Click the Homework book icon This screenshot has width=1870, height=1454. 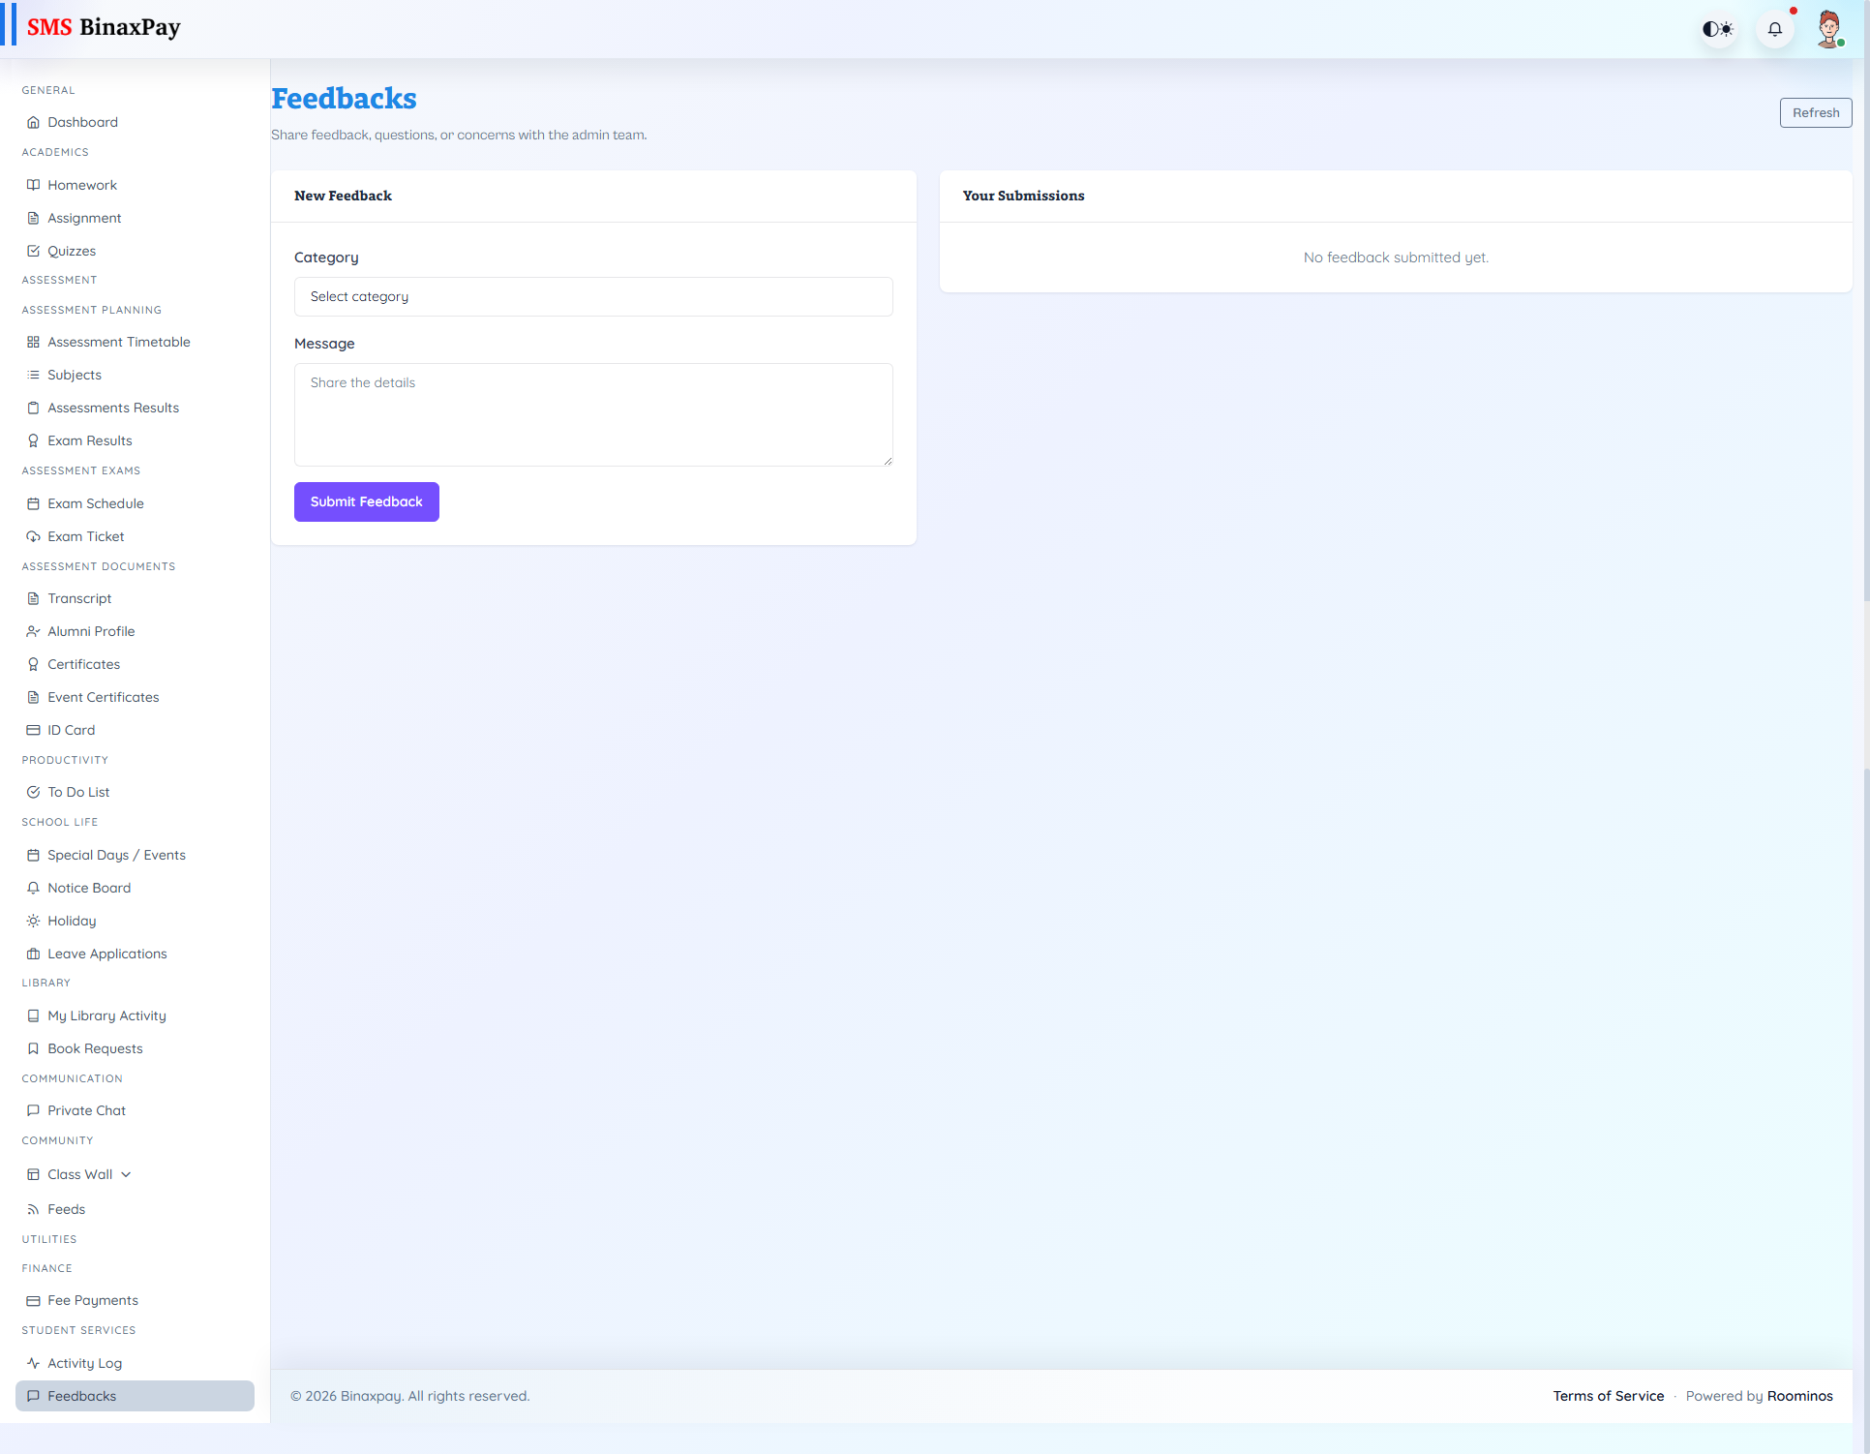33,184
